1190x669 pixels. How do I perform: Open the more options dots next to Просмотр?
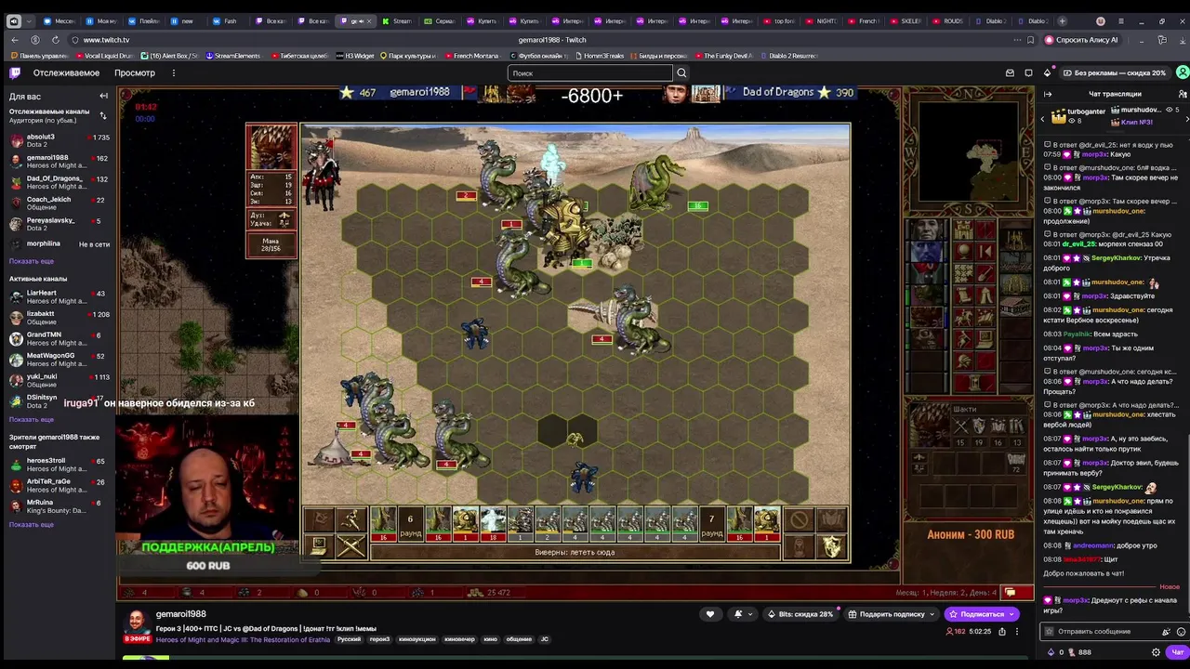(173, 72)
